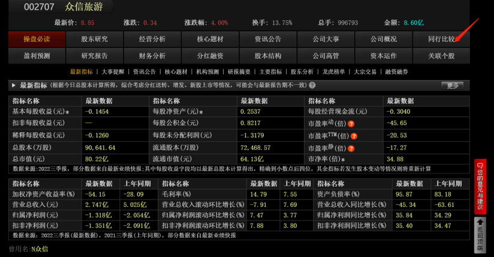Jump to the 龙虎榜单 sub-section link
This screenshot has width=494, height=257.
(333, 72)
